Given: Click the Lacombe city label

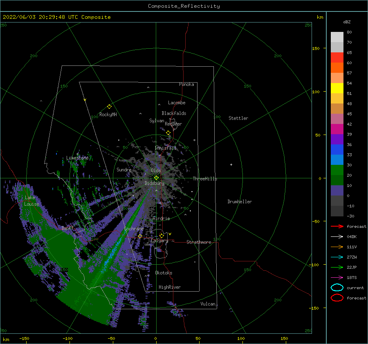Looking at the screenshot, I should pos(177,103).
